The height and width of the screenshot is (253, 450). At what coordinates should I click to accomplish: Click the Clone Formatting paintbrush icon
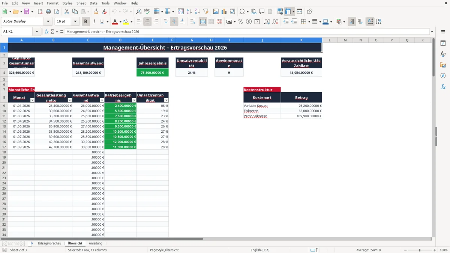pos(96,12)
